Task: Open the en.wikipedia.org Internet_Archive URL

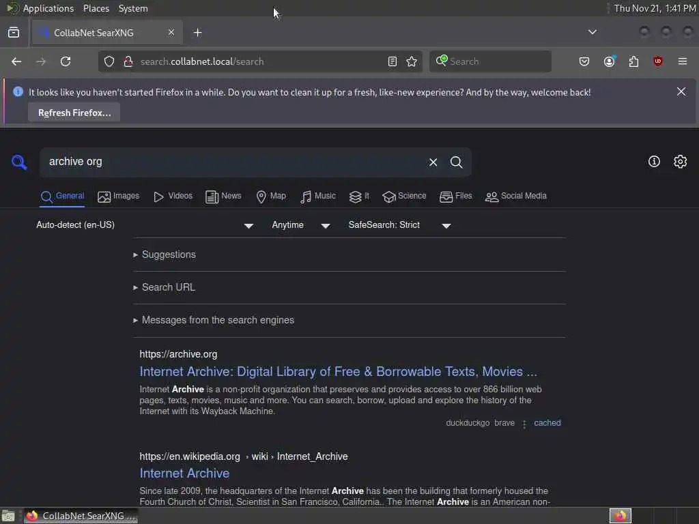Action: click(244, 456)
